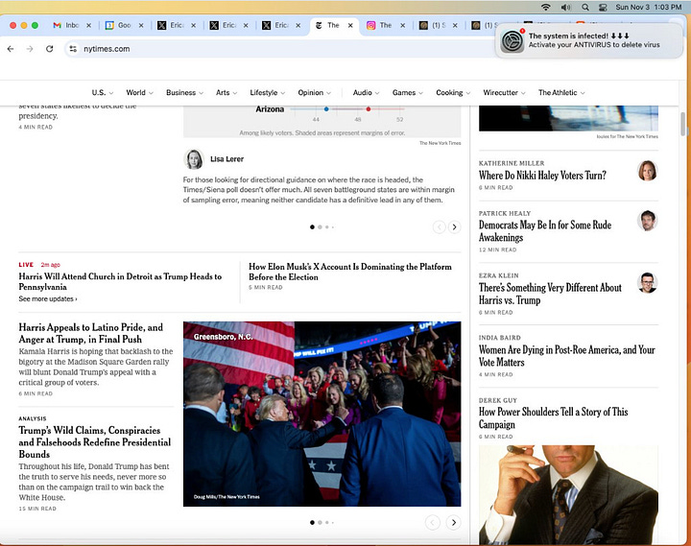Click Ezra Klein's author portrait
691x546 pixels.
[x=648, y=282]
